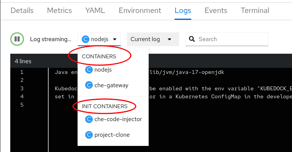Click the magnifier icon in Search
This screenshot has height=152, width=292.
[x=192, y=39]
